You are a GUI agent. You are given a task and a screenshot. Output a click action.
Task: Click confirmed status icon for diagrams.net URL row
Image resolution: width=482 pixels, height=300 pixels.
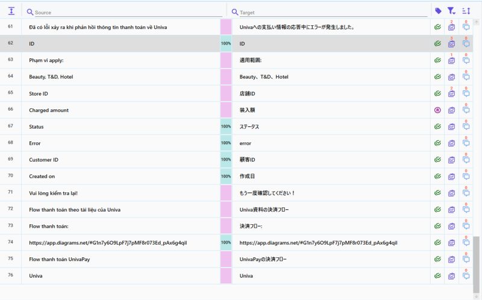[x=437, y=242]
